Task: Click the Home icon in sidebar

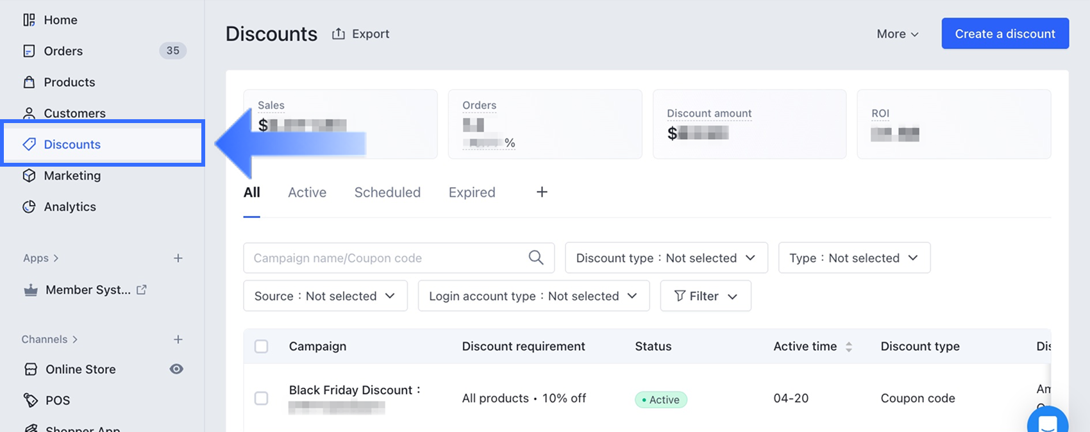Action: coord(29,20)
